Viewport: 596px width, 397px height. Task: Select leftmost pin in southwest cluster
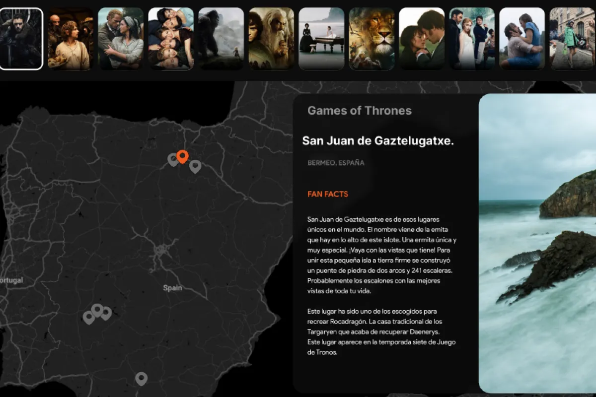tap(89, 317)
